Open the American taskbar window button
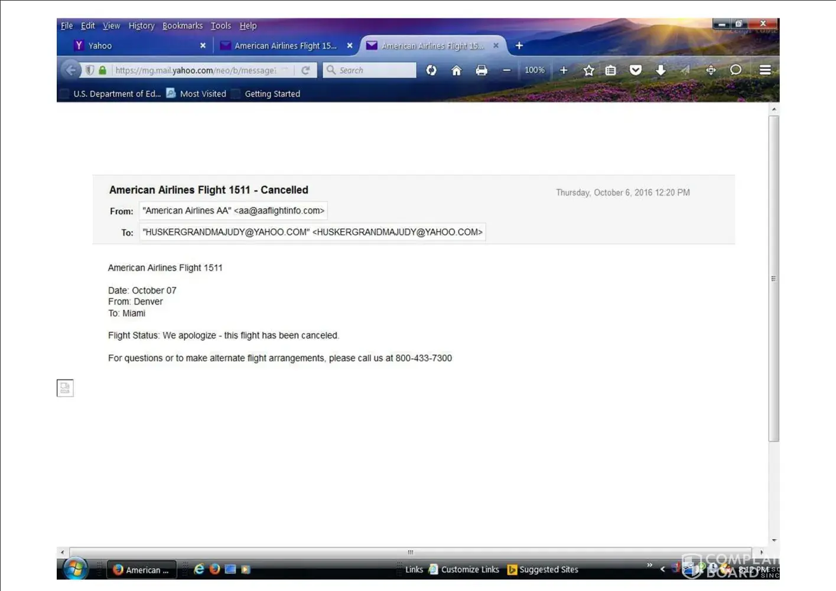Viewport: 836px width, 591px height. point(142,570)
